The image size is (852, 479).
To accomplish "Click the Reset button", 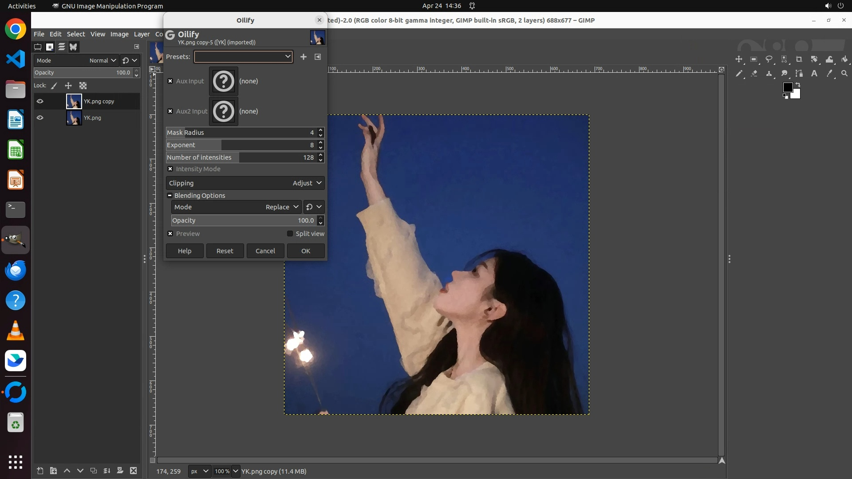I will click(225, 251).
